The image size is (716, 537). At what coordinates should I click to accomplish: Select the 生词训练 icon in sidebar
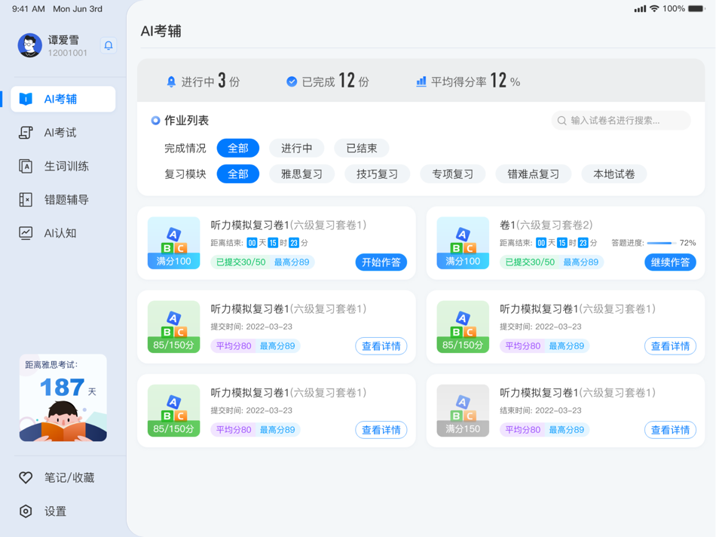click(x=26, y=166)
